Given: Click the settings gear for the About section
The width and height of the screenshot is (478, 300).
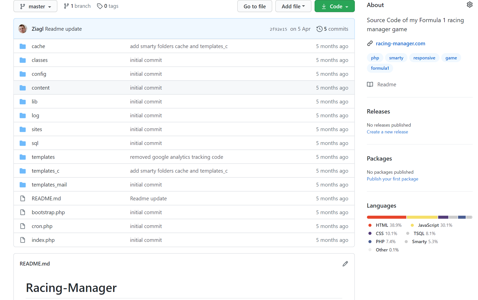Looking at the screenshot, I should coord(470,4).
